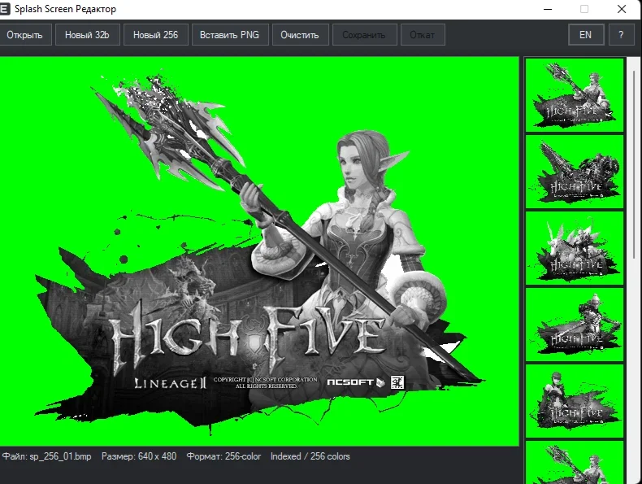Click the Сохранить button

(x=364, y=35)
